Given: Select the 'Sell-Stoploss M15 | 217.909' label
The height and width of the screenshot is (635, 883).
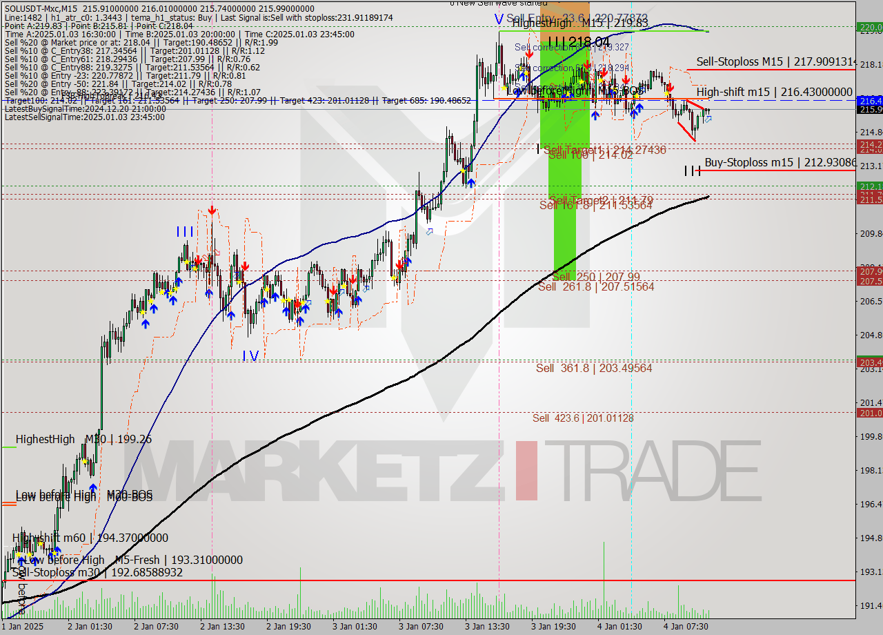Looking at the screenshot, I should pos(776,61).
